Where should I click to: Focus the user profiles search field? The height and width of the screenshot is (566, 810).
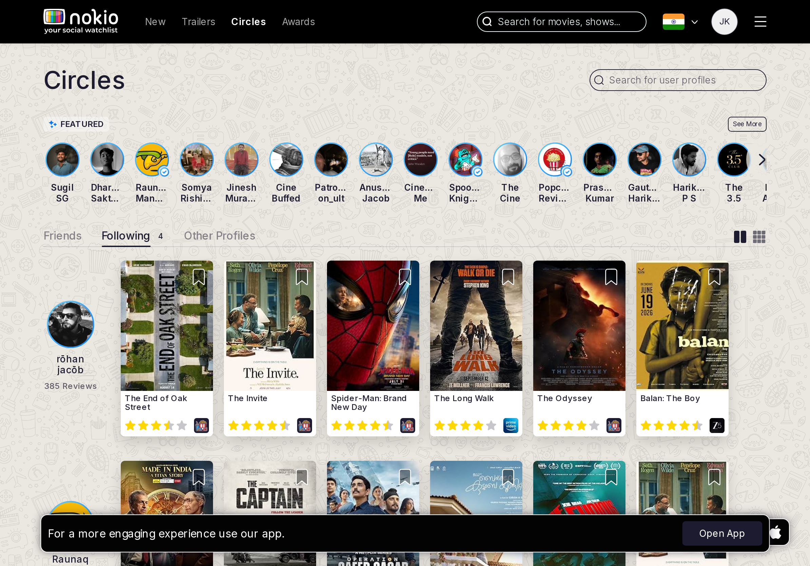[x=678, y=80]
